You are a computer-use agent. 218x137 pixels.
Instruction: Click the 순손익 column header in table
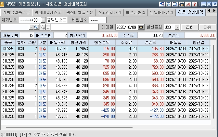(x=151, y=42)
